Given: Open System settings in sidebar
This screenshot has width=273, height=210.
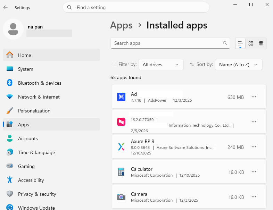Looking at the screenshot, I should [51, 69].
